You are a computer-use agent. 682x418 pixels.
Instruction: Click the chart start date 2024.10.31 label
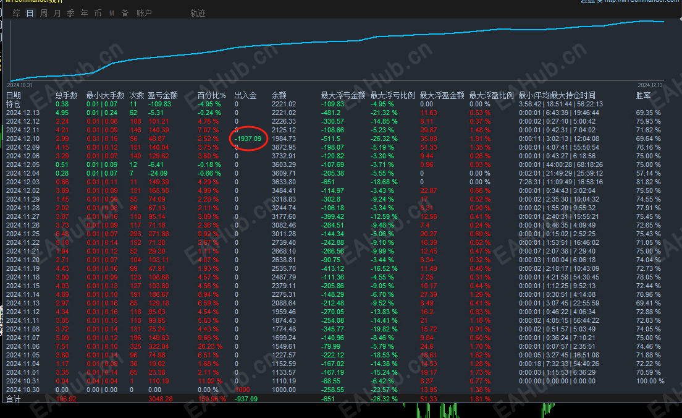(20, 85)
